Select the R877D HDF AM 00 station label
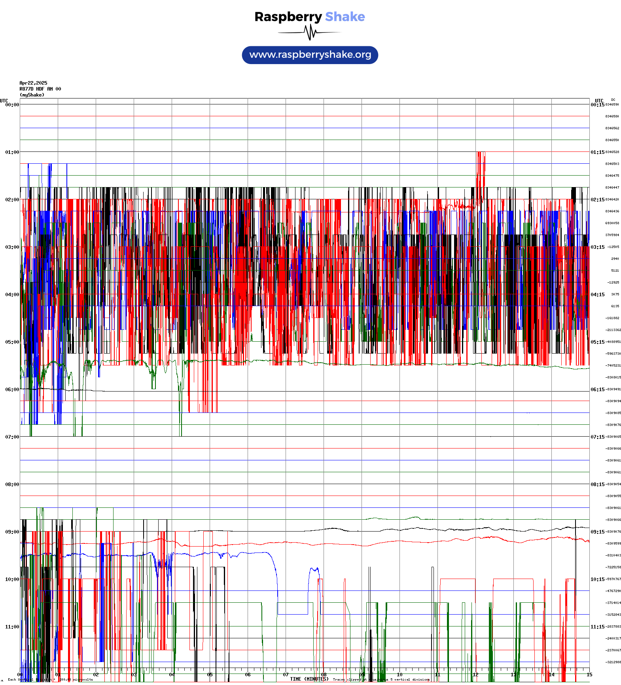Image resolution: width=621 pixels, height=685 pixels. coord(40,89)
